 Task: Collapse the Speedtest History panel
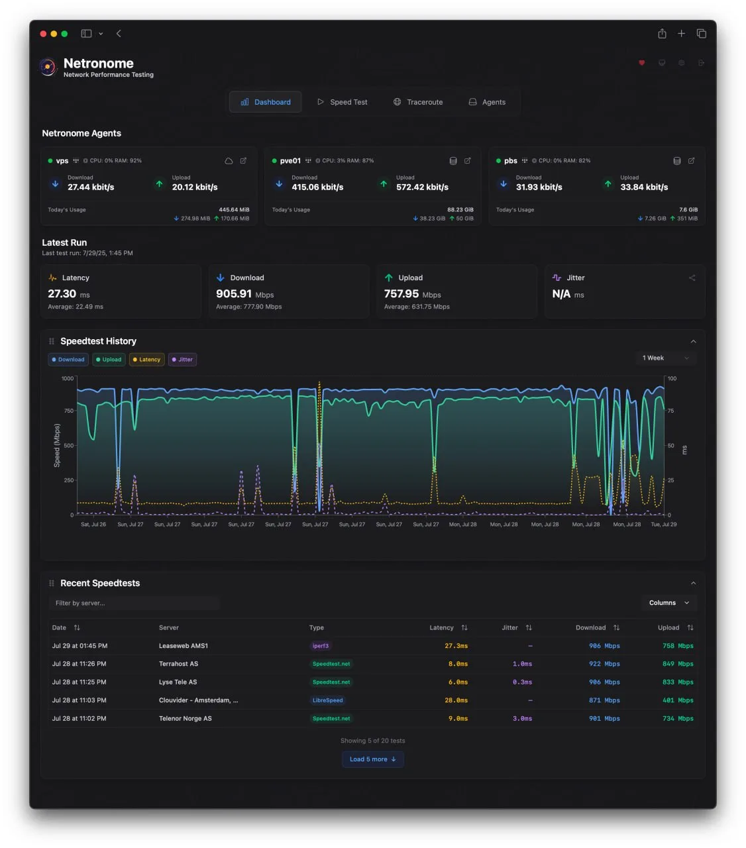pyautogui.click(x=693, y=341)
